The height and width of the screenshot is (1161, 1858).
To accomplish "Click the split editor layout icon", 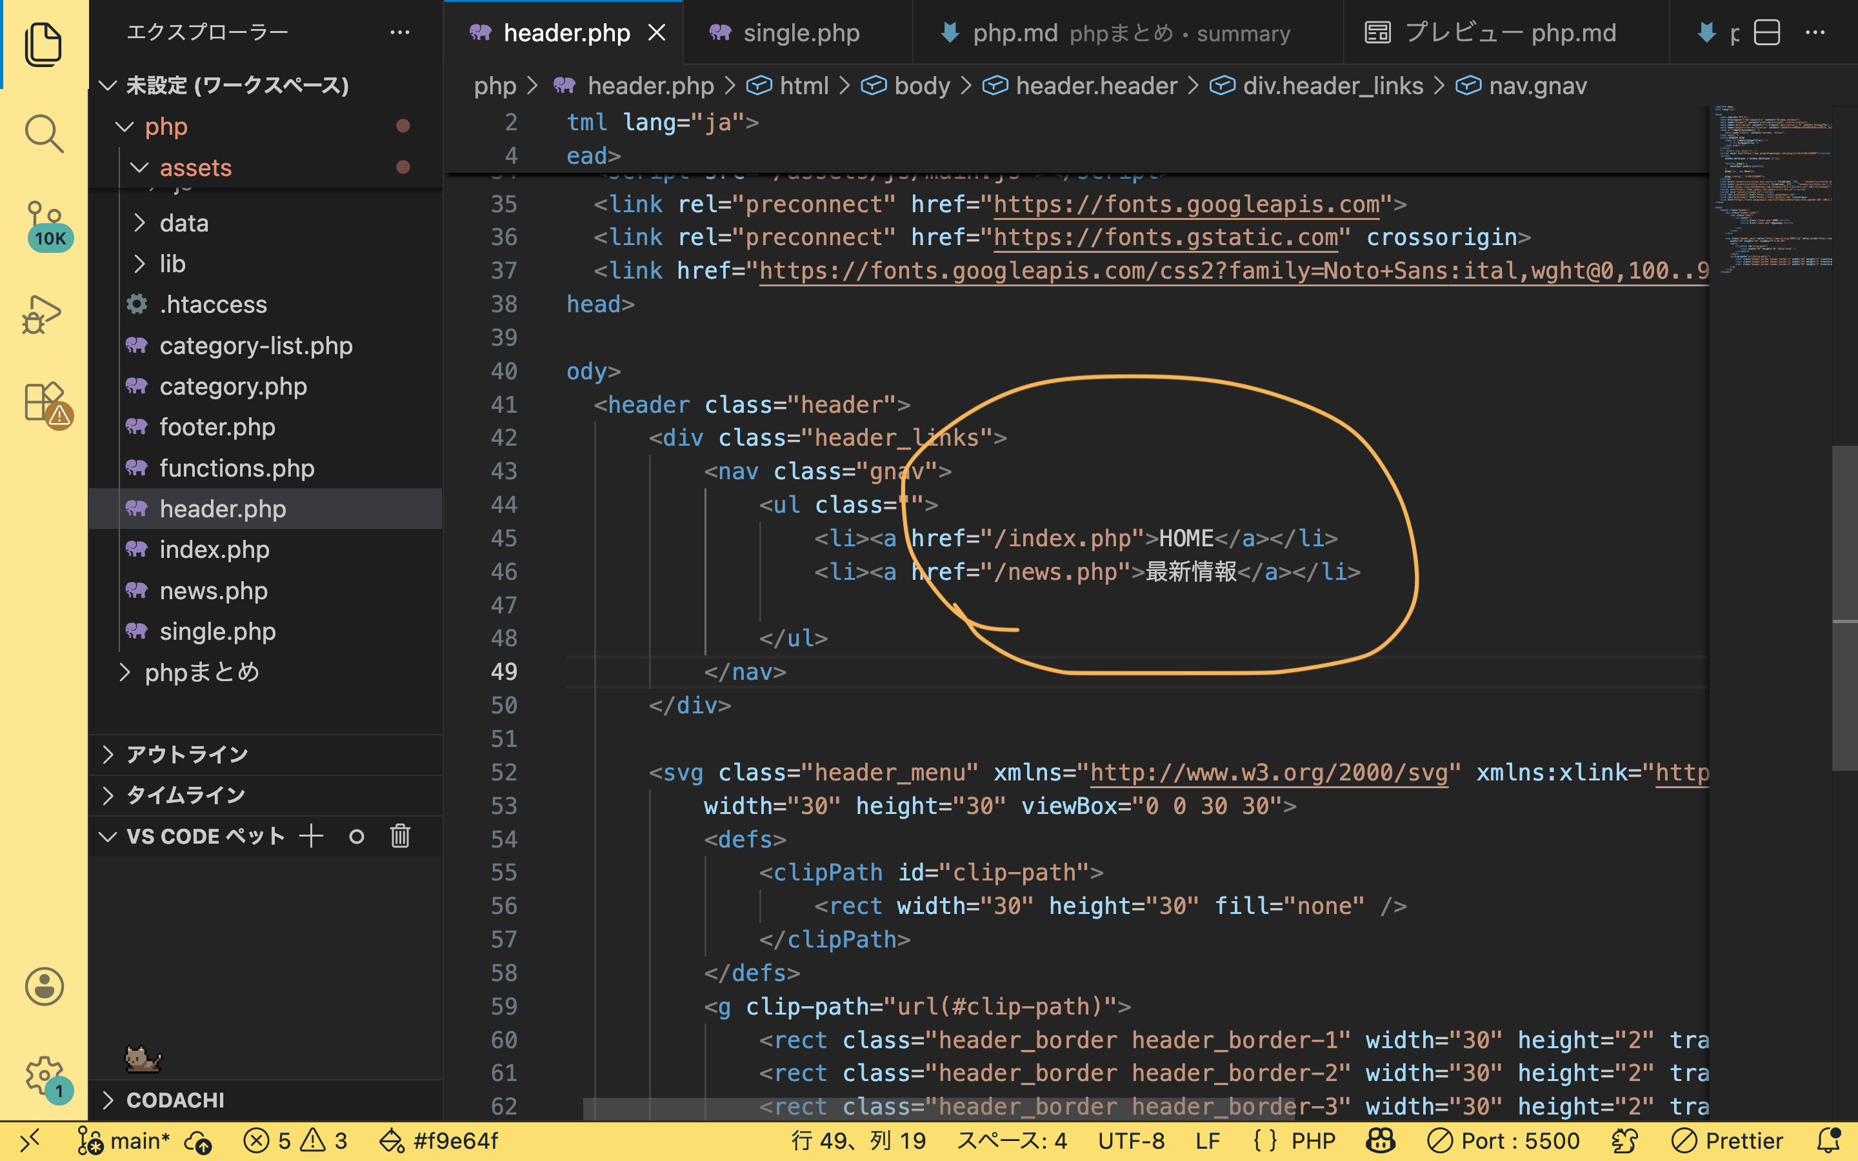I will click(x=1766, y=33).
